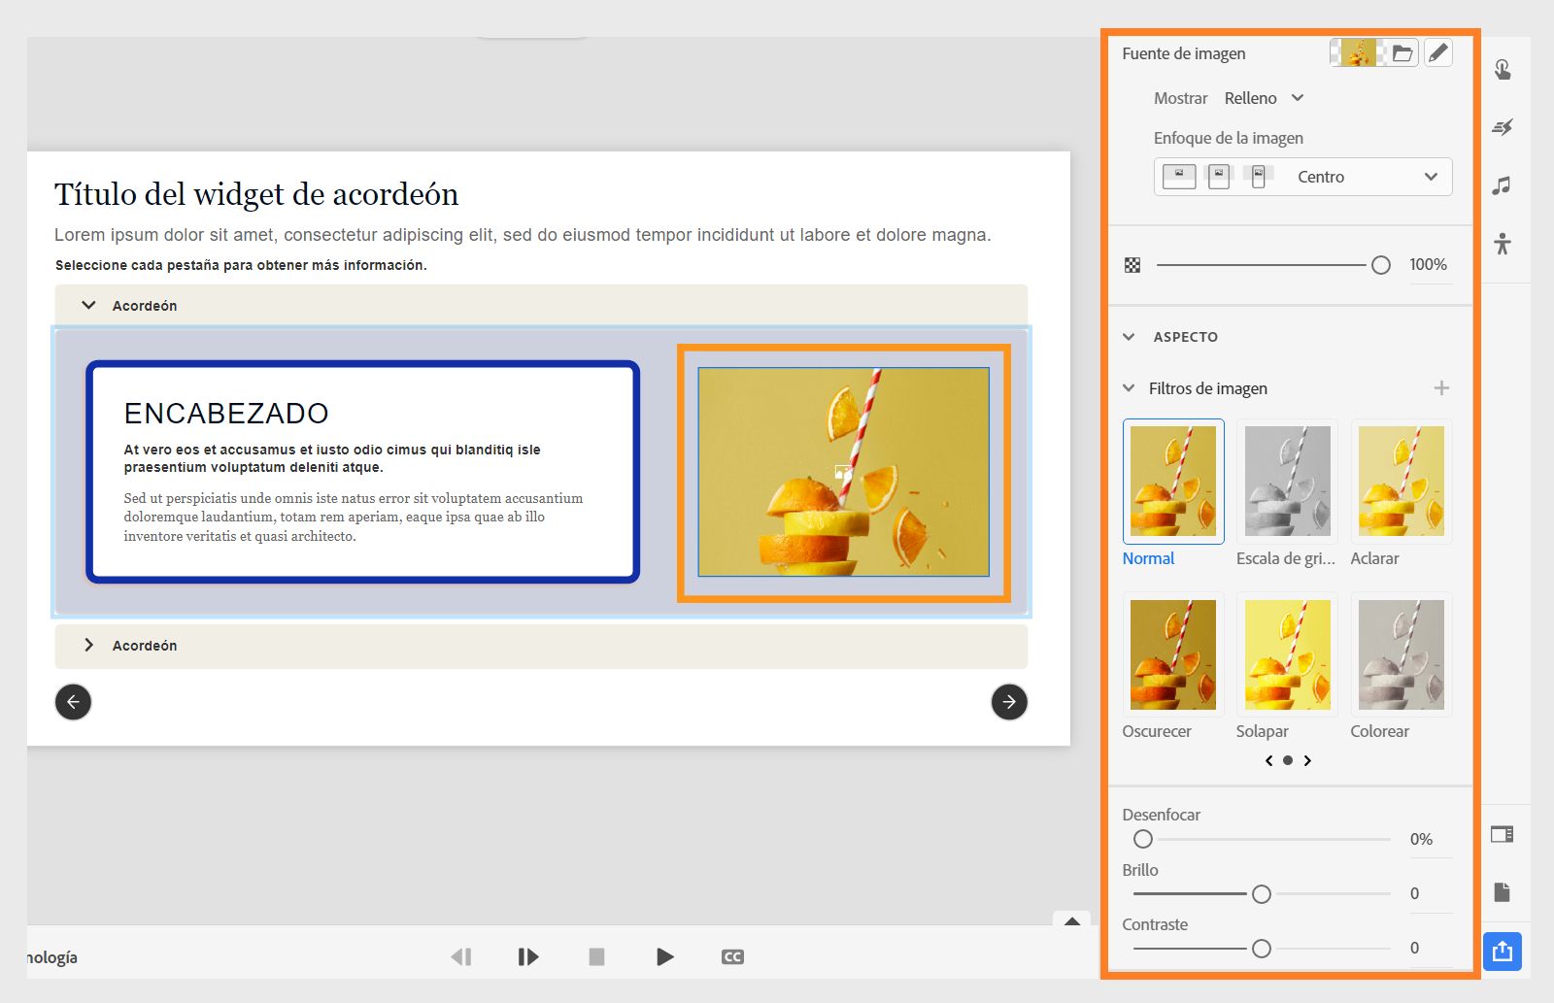The image size is (1554, 1003).
Task: Open the Mostrar Relleno dropdown
Action: pyautogui.click(x=1264, y=98)
